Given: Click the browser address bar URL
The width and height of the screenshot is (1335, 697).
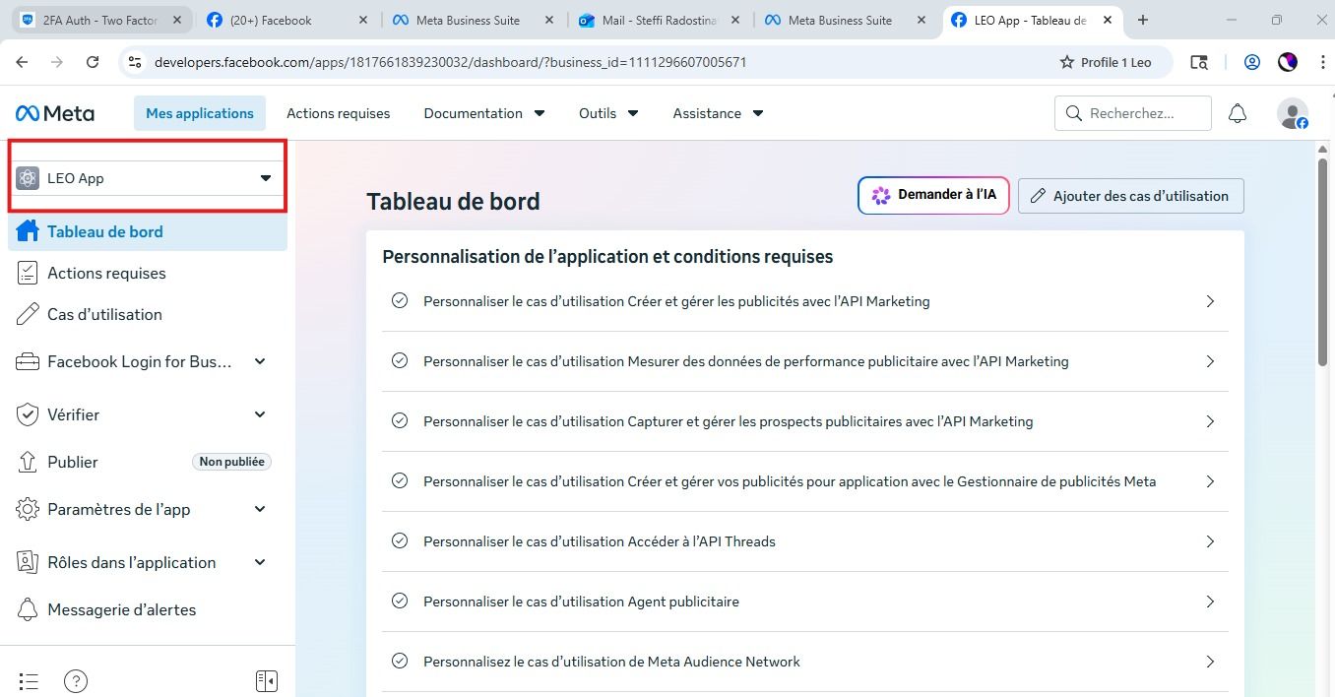Looking at the screenshot, I should click(x=450, y=62).
